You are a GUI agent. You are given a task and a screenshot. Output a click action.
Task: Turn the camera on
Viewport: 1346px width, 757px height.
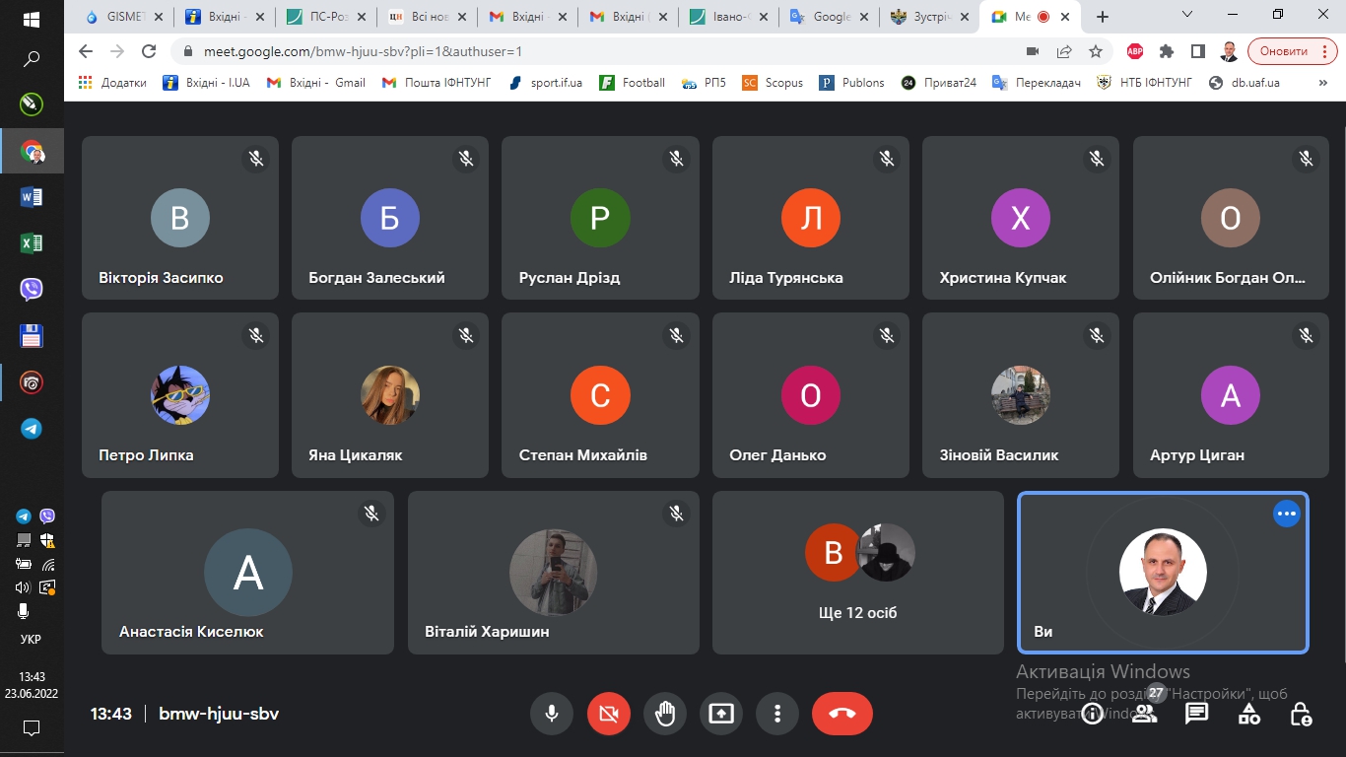(x=608, y=714)
